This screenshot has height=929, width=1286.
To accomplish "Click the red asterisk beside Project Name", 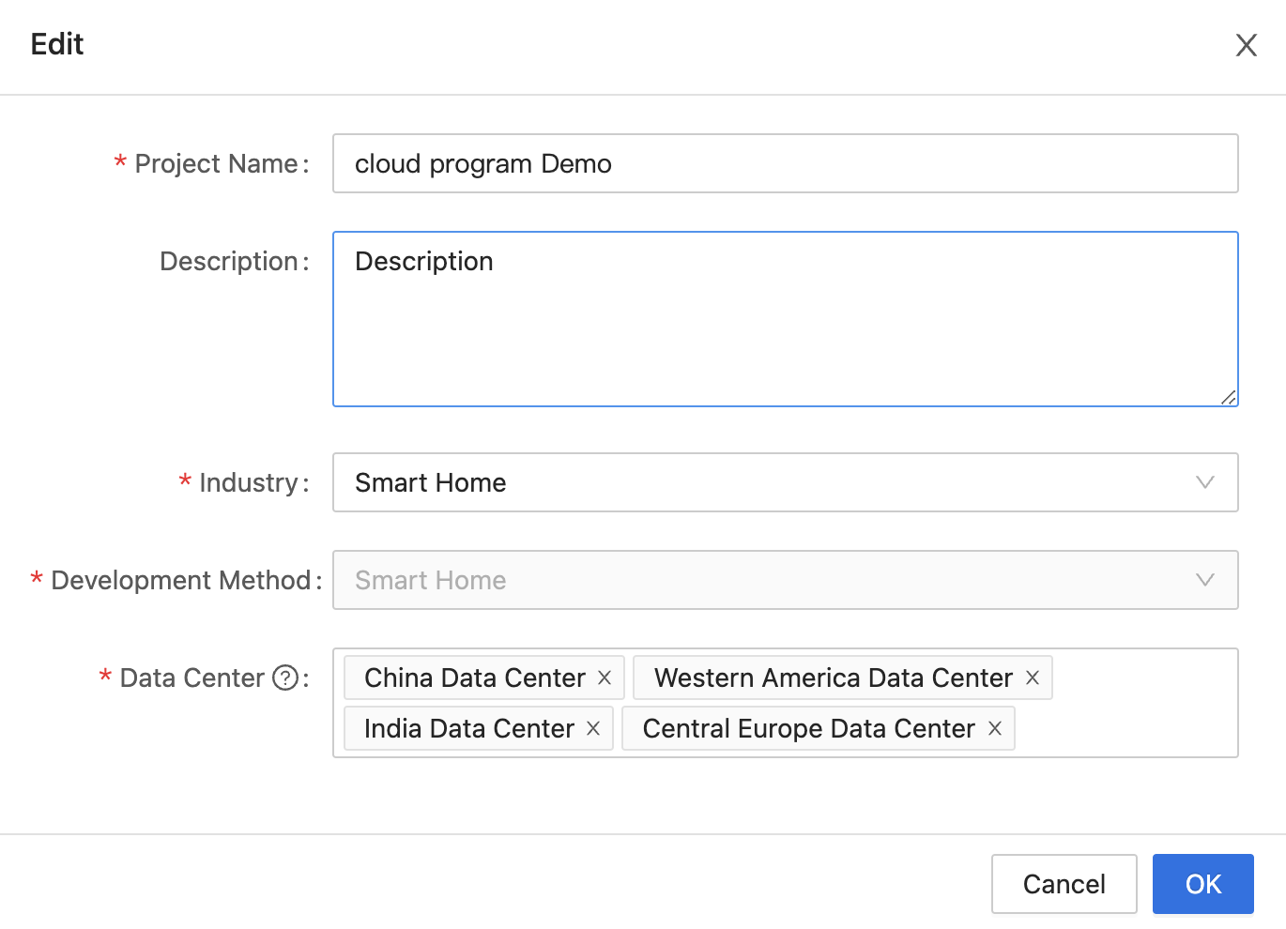I will [119, 162].
